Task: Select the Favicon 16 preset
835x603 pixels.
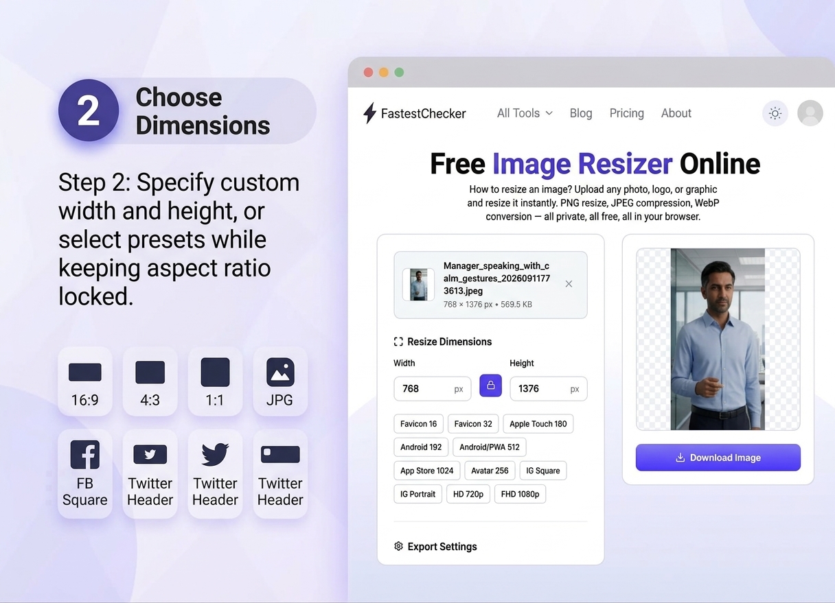Action: 419,424
